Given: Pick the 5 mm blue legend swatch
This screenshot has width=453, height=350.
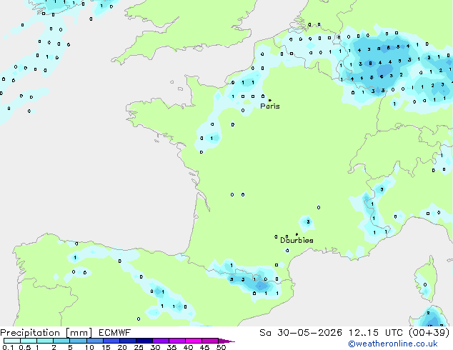Looking at the screenshot, I should (x=78, y=341).
